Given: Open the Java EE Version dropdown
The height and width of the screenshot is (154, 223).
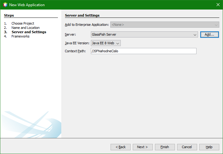Looking at the screenshot, I should [106, 43].
